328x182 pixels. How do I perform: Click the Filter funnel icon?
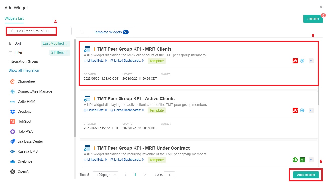pos(10,53)
